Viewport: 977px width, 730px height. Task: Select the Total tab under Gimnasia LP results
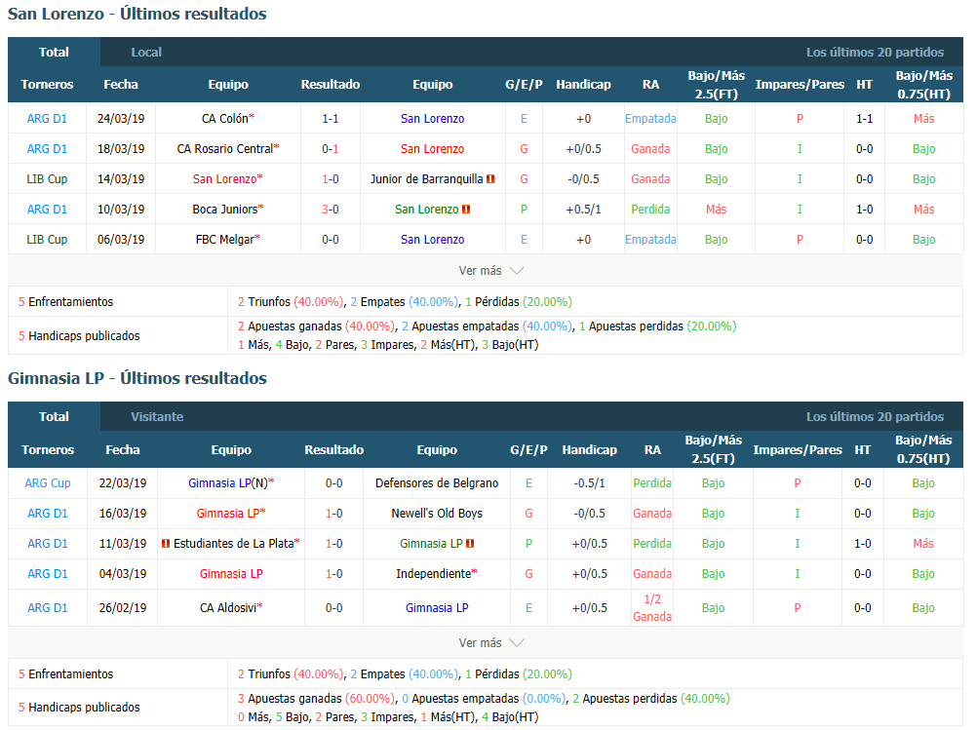click(55, 417)
